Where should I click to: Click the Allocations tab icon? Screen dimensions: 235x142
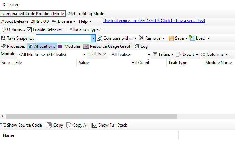[x=30, y=46]
